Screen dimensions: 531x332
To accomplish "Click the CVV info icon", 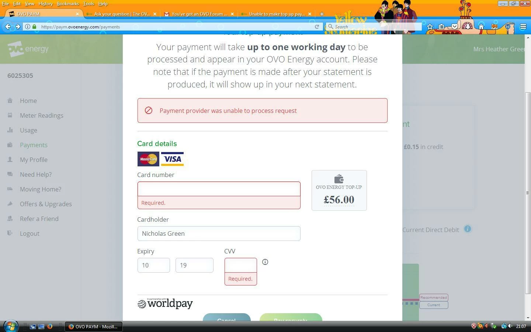I will [265, 262].
